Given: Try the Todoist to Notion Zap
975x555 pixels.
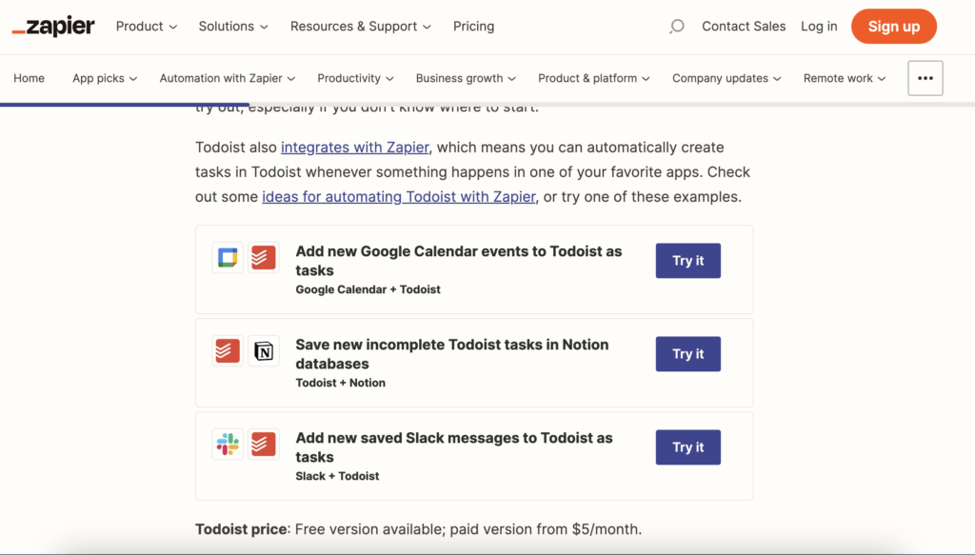Looking at the screenshot, I should tap(687, 353).
